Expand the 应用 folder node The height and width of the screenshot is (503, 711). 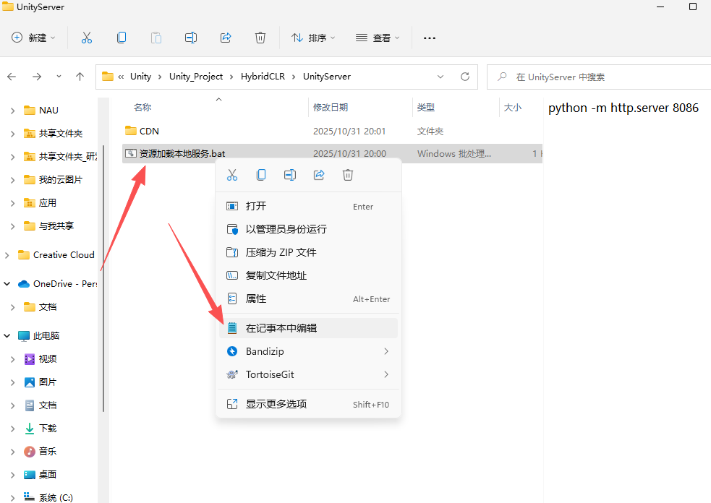pyautogui.click(x=13, y=203)
